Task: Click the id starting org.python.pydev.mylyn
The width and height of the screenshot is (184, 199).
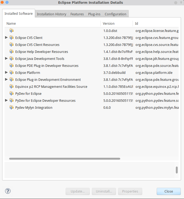Action: (x=157, y=107)
